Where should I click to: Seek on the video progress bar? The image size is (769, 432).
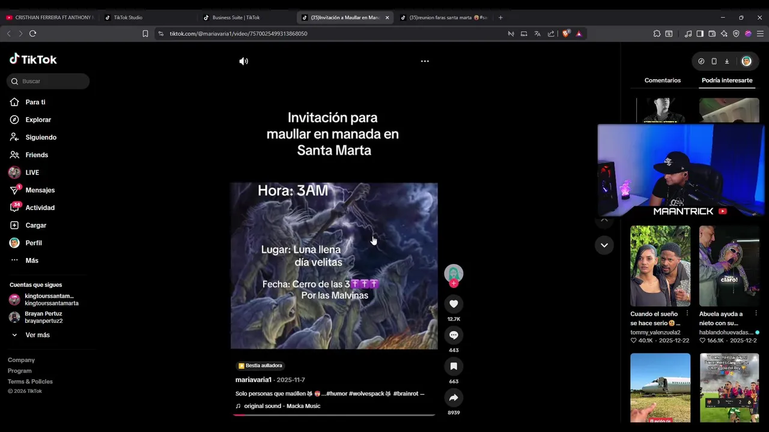(334, 415)
